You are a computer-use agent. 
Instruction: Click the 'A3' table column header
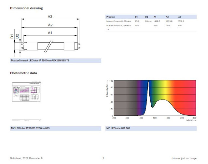click(x=180, y=17)
